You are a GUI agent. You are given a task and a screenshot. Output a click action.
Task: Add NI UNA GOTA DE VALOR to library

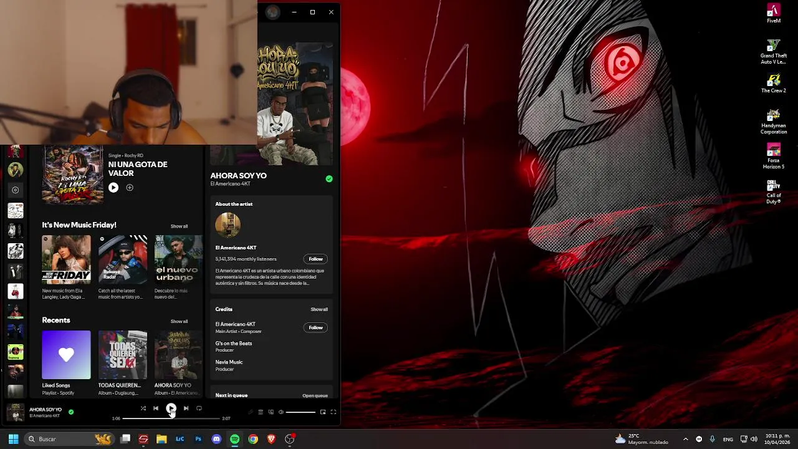click(130, 187)
